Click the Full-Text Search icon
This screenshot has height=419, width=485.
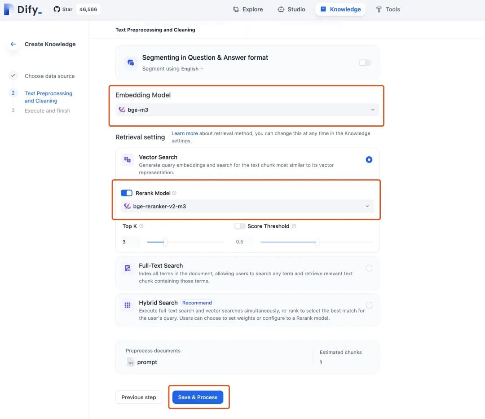pyautogui.click(x=128, y=268)
